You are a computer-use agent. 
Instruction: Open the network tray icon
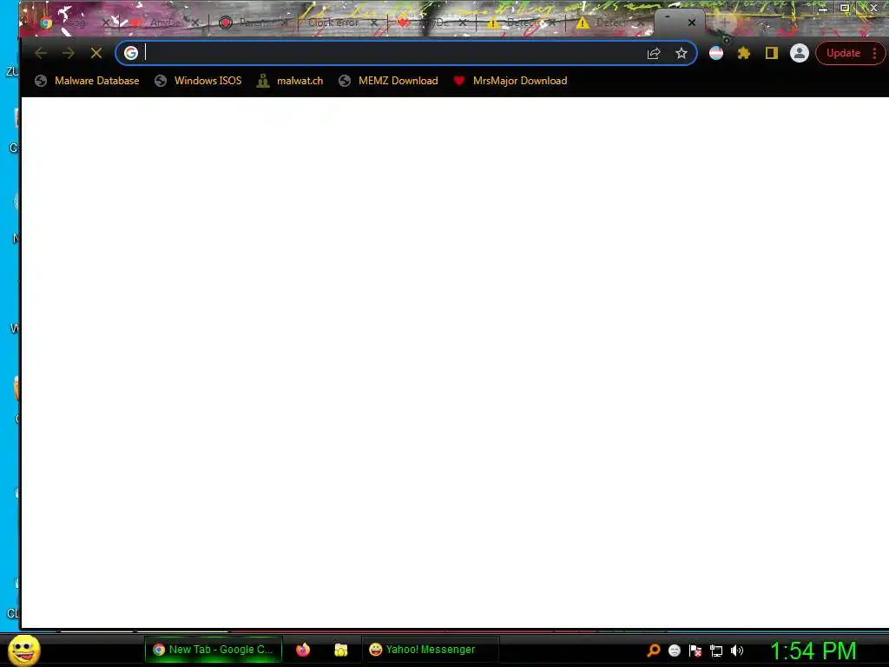coord(716,650)
